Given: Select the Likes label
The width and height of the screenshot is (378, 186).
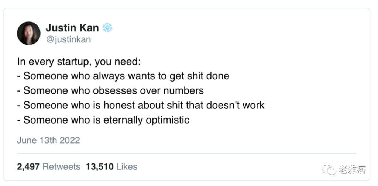Looking at the screenshot, I should pyautogui.click(x=127, y=167).
